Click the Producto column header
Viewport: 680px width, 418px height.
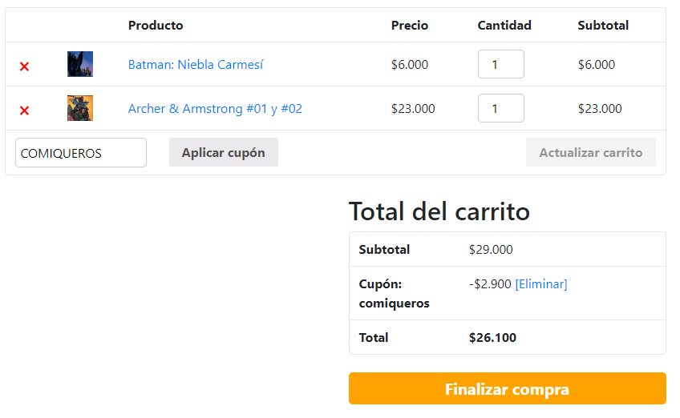tap(156, 26)
